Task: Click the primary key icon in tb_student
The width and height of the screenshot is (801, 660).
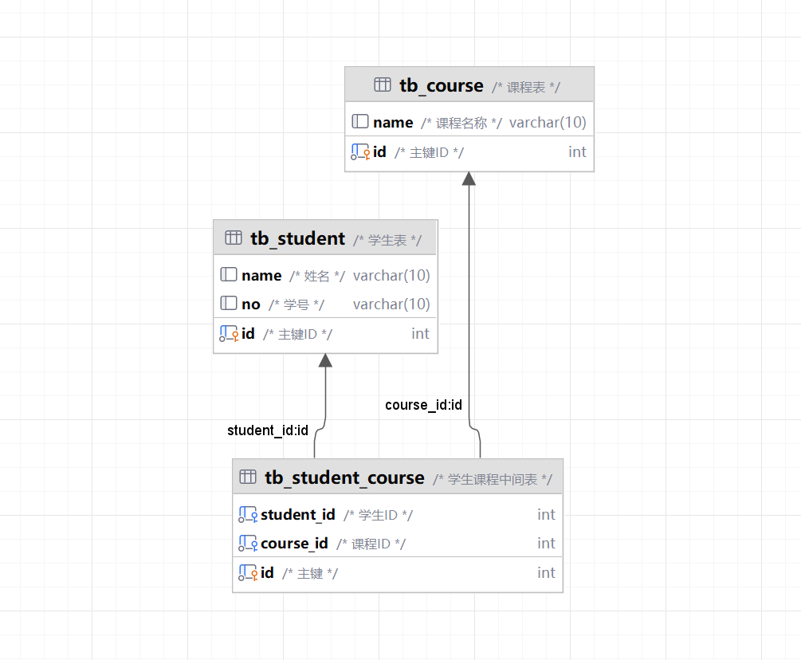Action: (x=229, y=333)
